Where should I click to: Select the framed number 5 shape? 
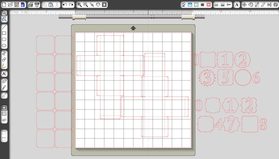(225, 77)
